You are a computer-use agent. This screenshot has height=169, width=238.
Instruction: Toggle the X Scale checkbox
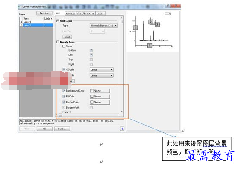tap(64, 69)
